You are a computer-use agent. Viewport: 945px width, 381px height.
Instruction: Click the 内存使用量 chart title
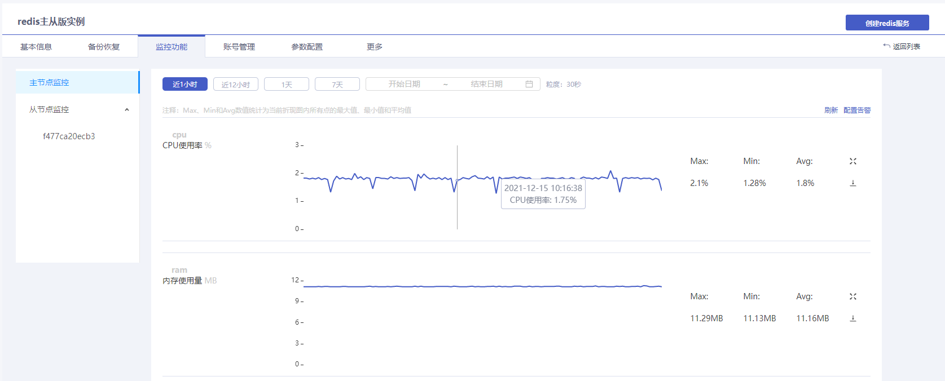[x=182, y=281]
